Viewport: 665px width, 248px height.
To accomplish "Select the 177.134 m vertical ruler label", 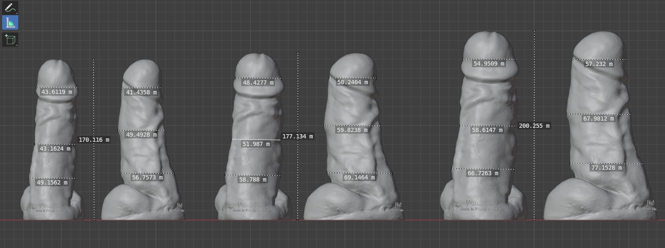I will coord(297,136).
